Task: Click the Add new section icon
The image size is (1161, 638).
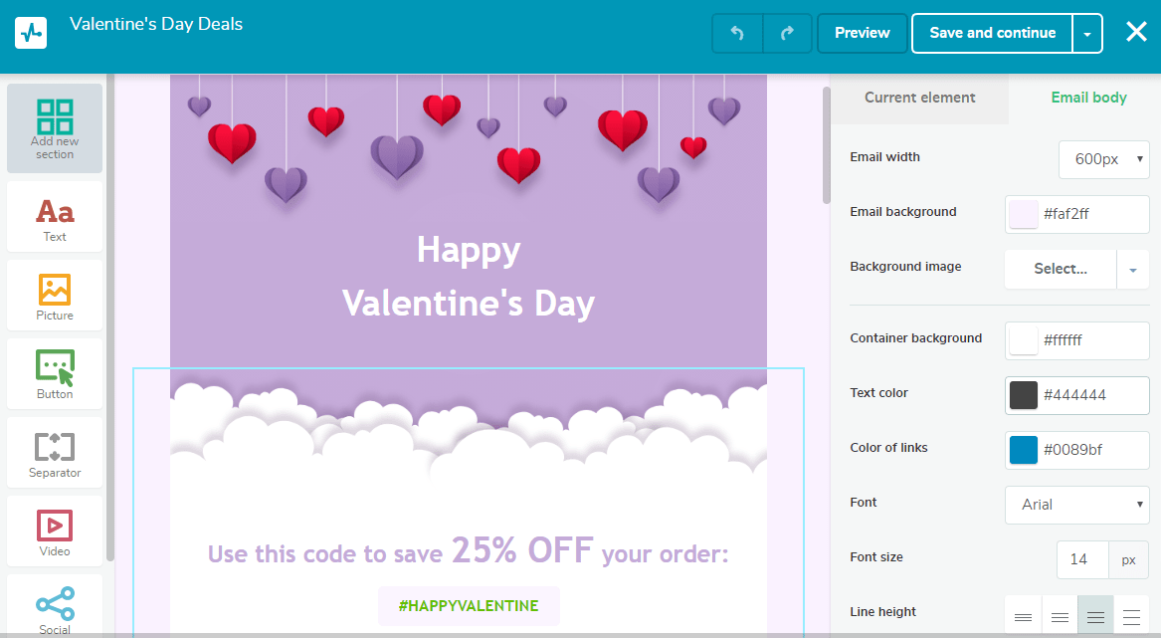Action: [x=55, y=117]
